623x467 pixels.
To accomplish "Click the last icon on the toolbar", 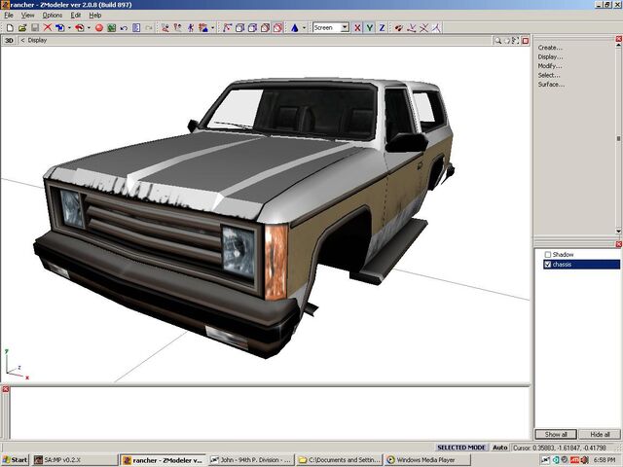I will pyautogui.click(x=436, y=28).
